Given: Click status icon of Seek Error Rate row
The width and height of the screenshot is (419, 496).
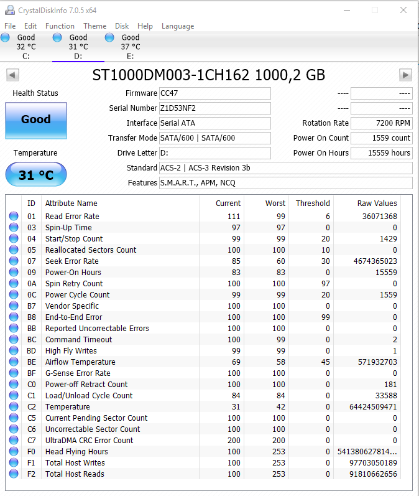Looking at the screenshot, I should tap(14, 261).
